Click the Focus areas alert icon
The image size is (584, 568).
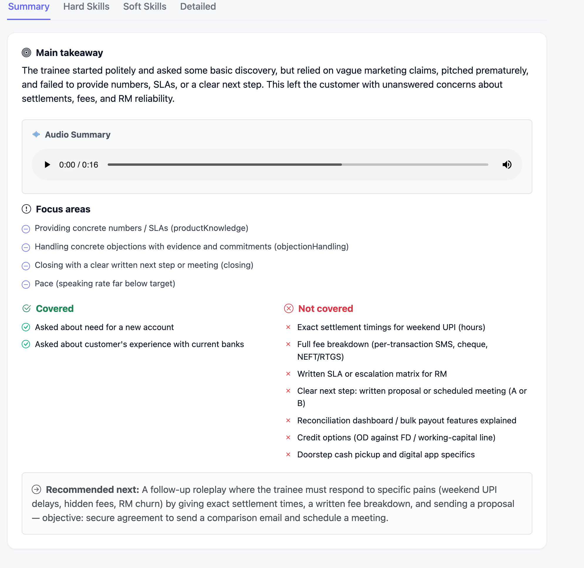coord(26,209)
